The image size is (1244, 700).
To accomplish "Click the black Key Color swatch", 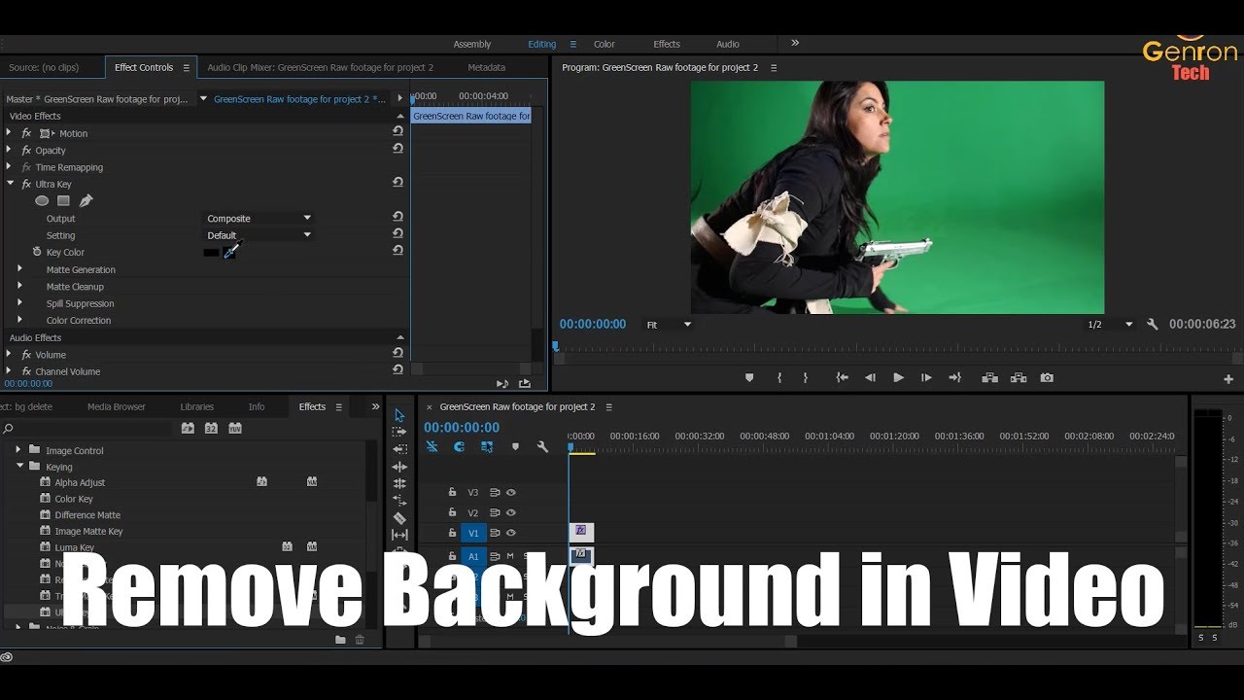I will pyautogui.click(x=211, y=253).
